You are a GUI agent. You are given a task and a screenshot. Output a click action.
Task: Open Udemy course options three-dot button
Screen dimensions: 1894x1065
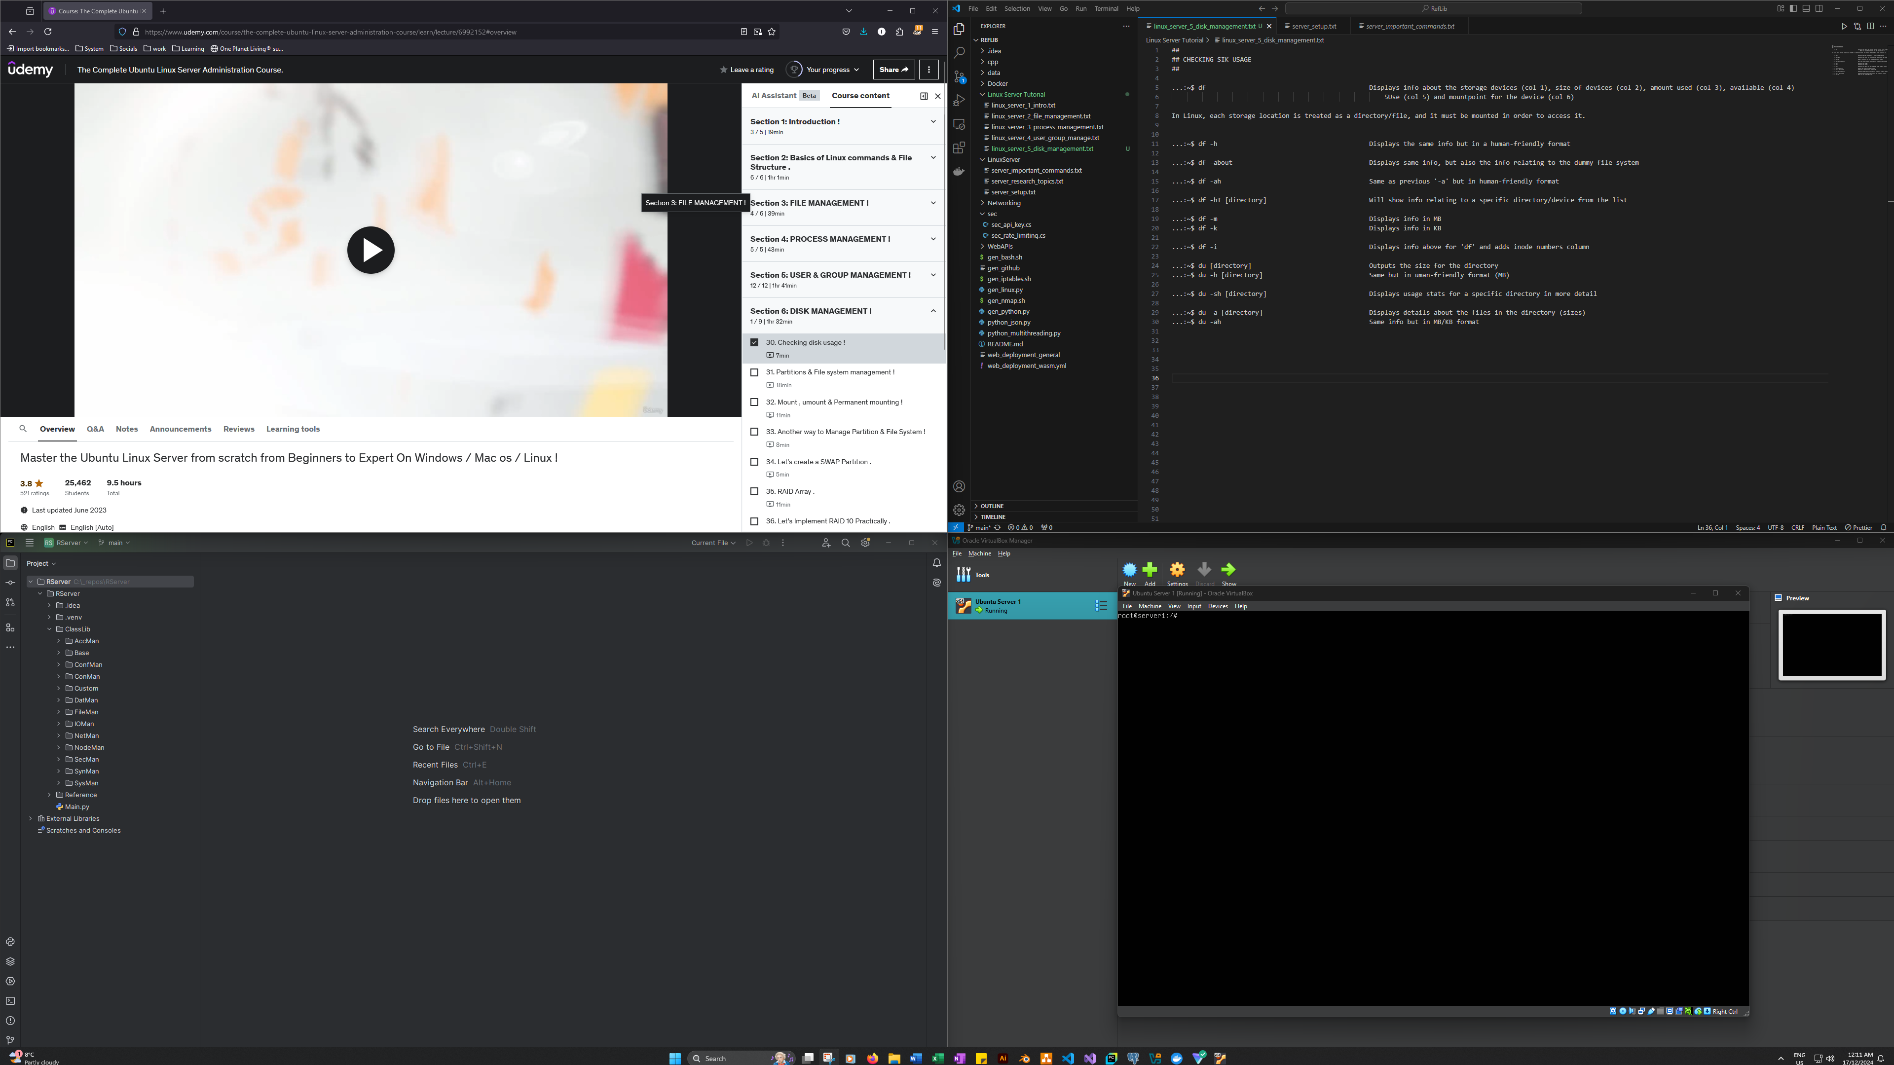click(929, 70)
